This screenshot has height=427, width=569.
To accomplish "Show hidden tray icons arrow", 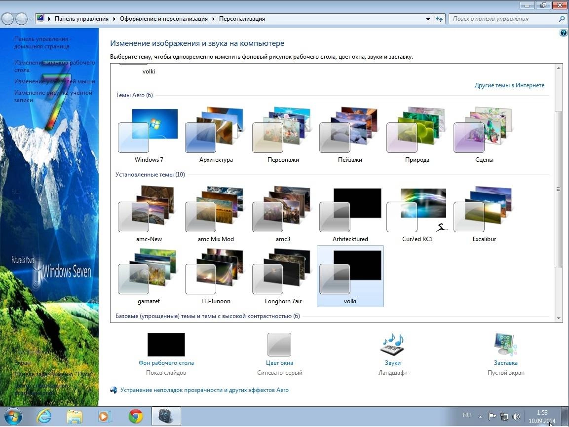I will tap(480, 417).
